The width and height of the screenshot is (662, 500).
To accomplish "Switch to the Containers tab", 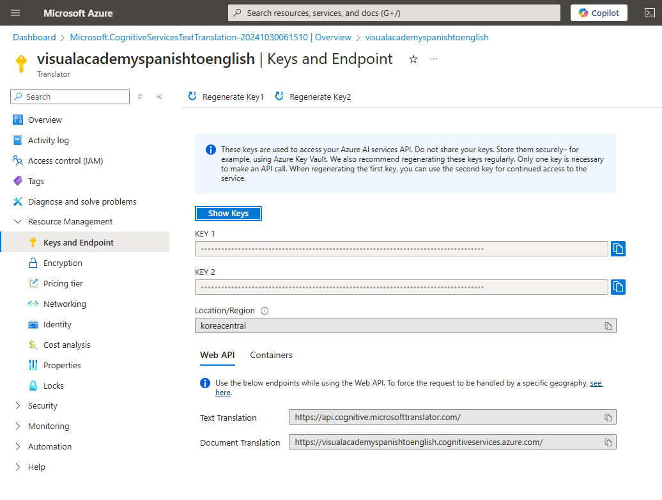I will [271, 355].
